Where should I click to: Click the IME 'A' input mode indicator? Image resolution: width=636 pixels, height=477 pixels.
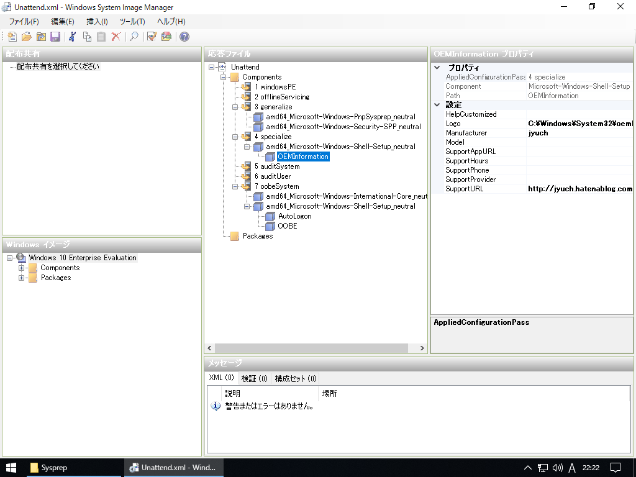(572, 468)
